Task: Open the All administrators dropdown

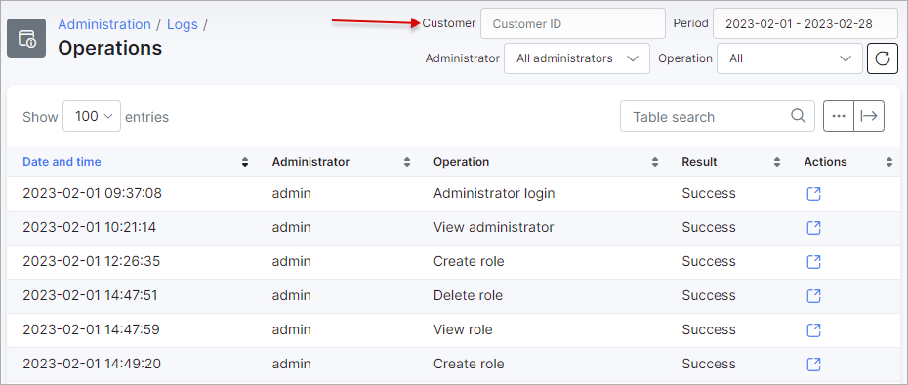Action: tap(577, 58)
